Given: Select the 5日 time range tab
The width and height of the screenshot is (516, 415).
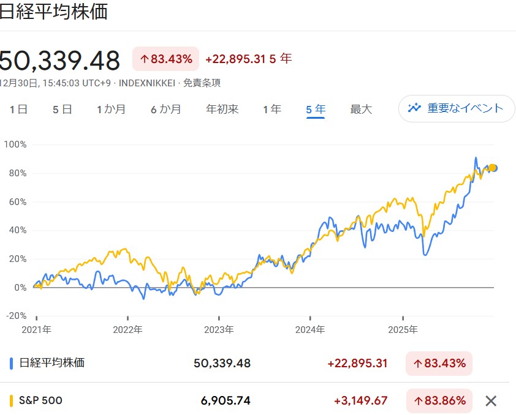Looking at the screenshot, I should 63,110.
